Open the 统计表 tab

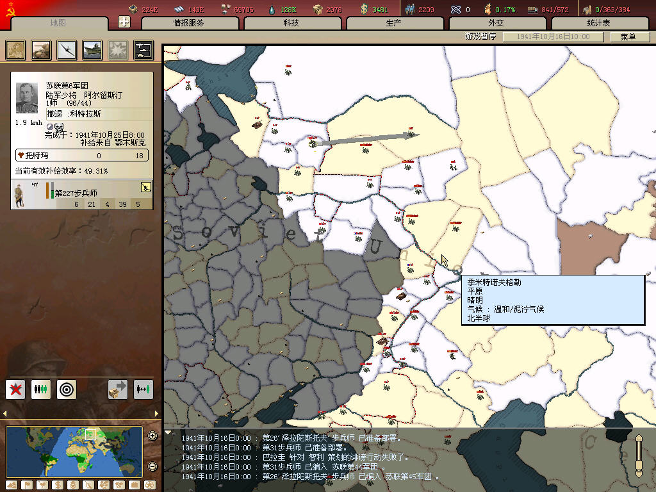click(599, 23)
